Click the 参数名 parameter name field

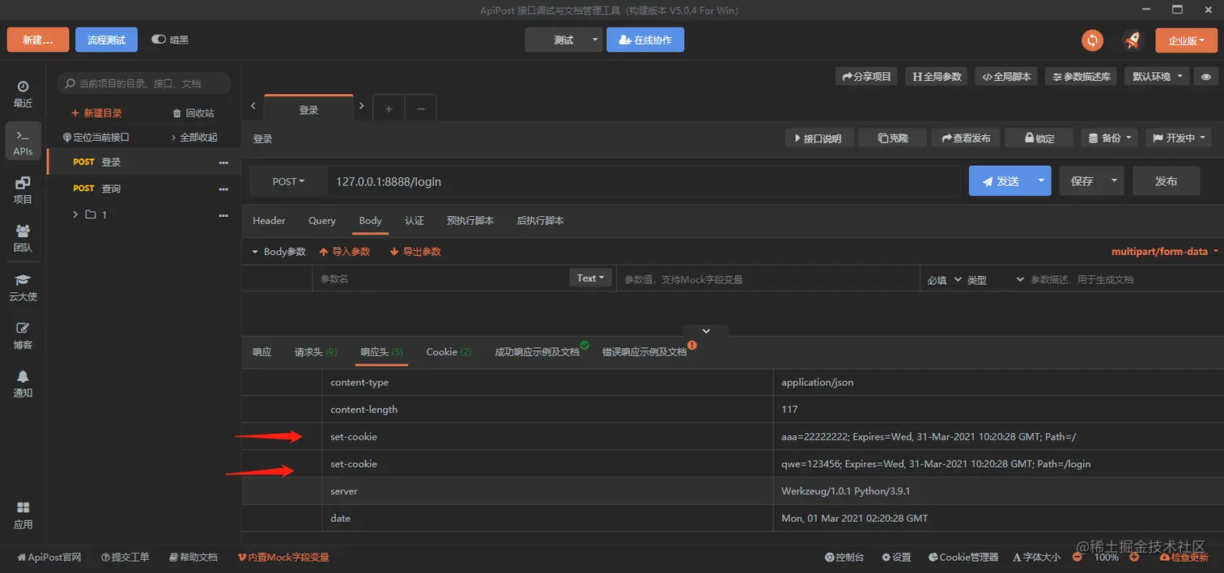pos(441,278)
